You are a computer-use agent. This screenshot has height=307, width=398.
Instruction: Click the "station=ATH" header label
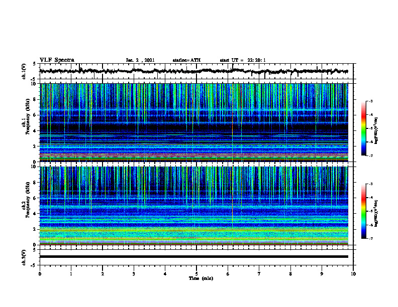[x=186, y=60]
